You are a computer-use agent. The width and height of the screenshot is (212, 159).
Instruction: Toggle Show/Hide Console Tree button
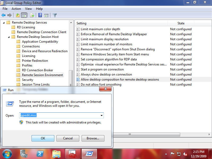pyautogui.click(x=24, y=15)
